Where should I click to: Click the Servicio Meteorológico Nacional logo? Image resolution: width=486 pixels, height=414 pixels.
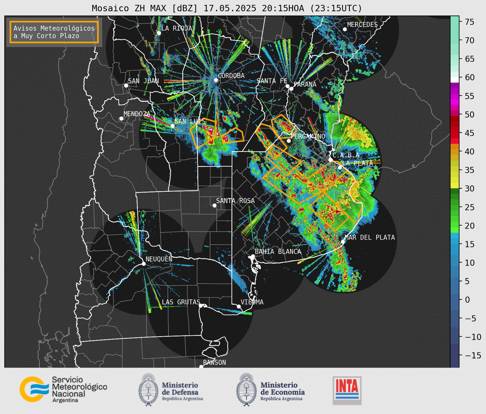point(63,390)
